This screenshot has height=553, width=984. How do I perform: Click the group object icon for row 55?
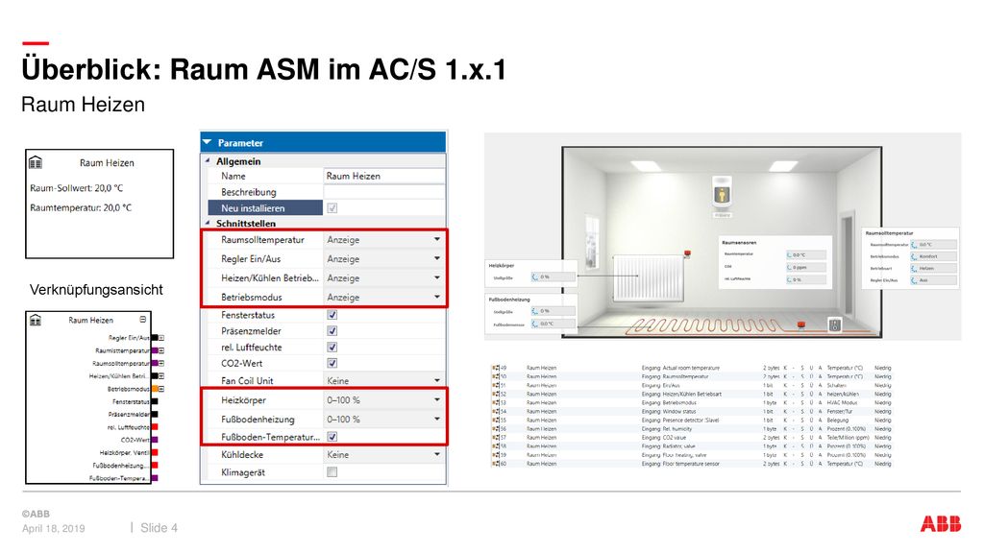click(496, 421)
